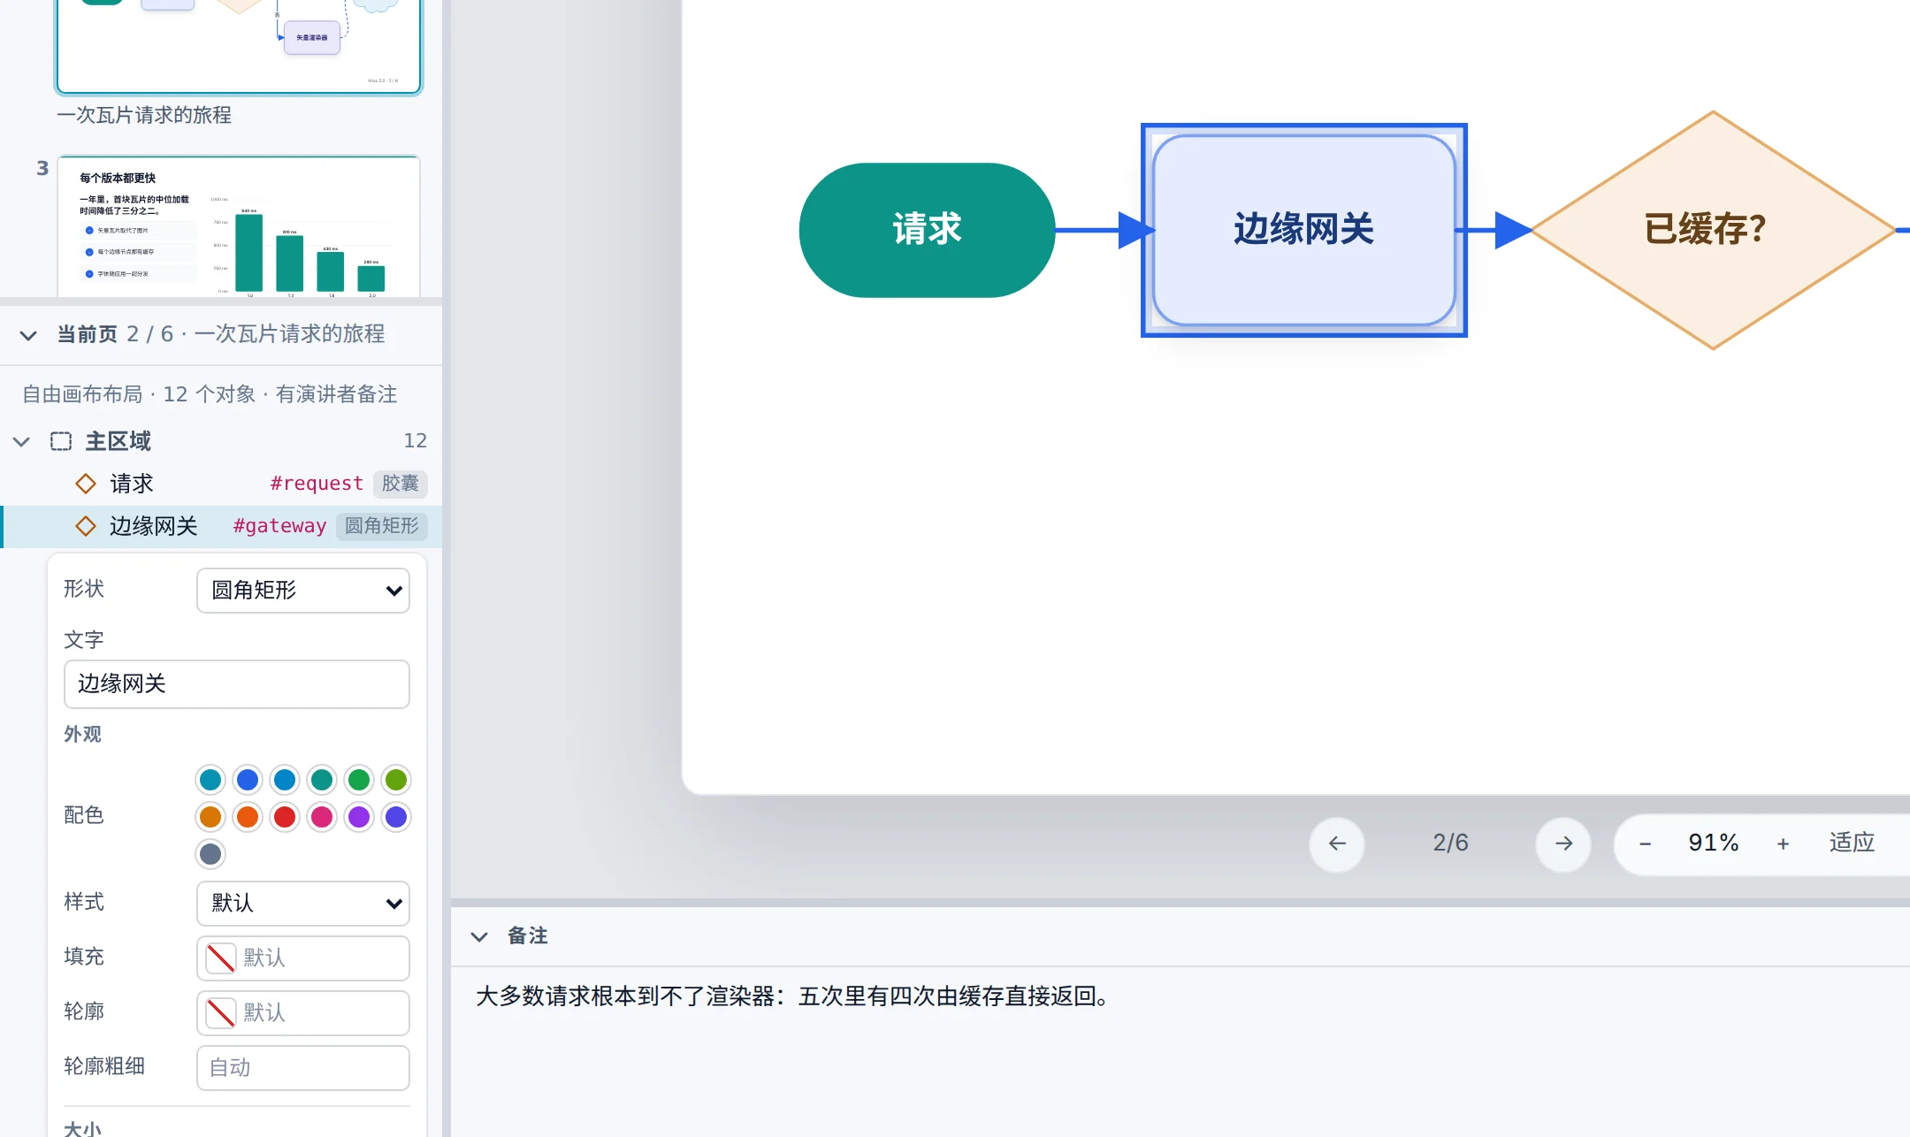
Task: Select slide 2 thumbnail 一次瓦片请求的旅程
Action: coord(239,46)
